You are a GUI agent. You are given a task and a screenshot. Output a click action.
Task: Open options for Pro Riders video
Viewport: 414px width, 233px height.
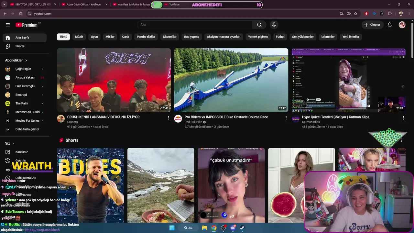pos(286,118)
